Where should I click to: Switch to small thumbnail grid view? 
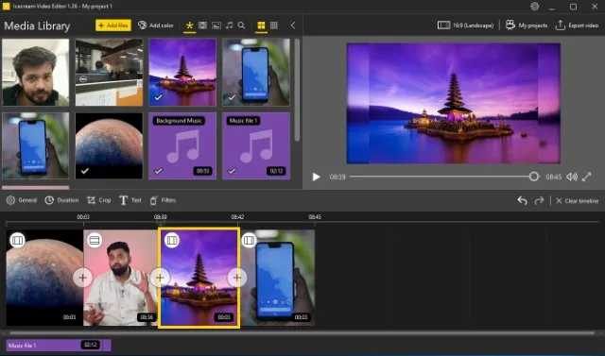pos(274,25)
